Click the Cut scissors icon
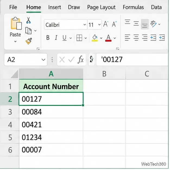This screenshot has height=170, width=170. tap(29, 20)
